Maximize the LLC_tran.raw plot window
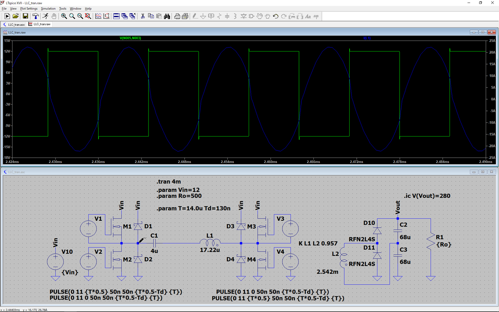Image resolution: width=499 pixels, height=312 pixels. (x=482, y=32)
